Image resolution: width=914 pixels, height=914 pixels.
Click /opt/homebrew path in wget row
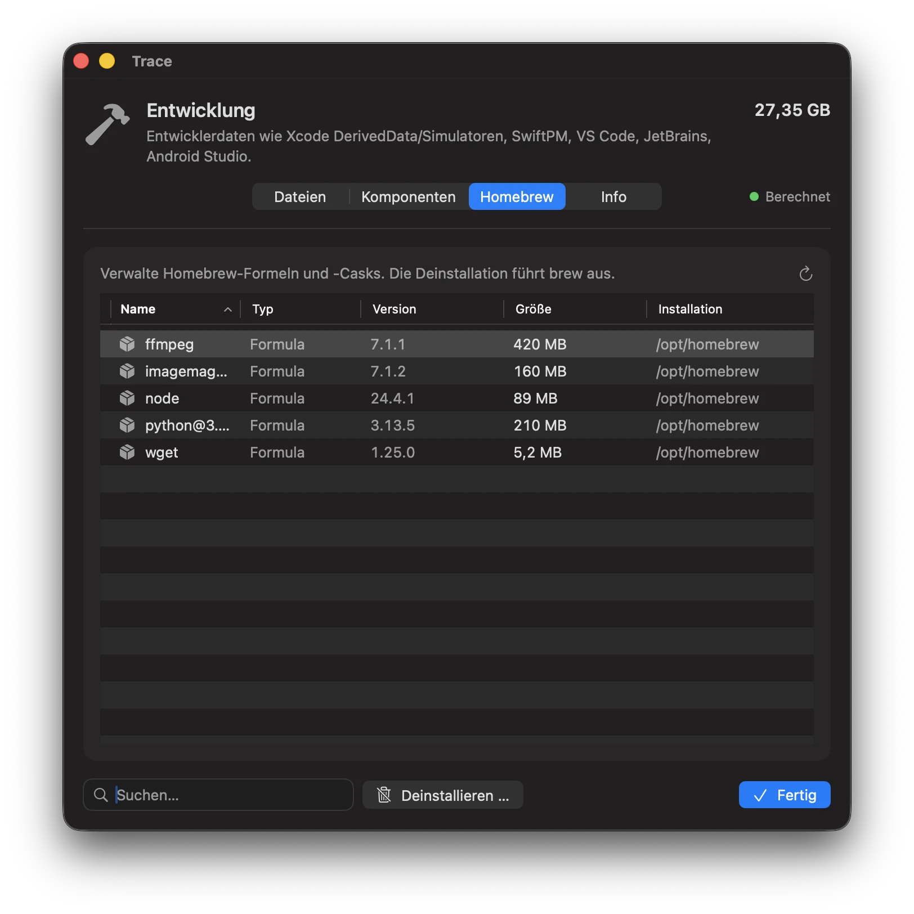coord(707,452)
